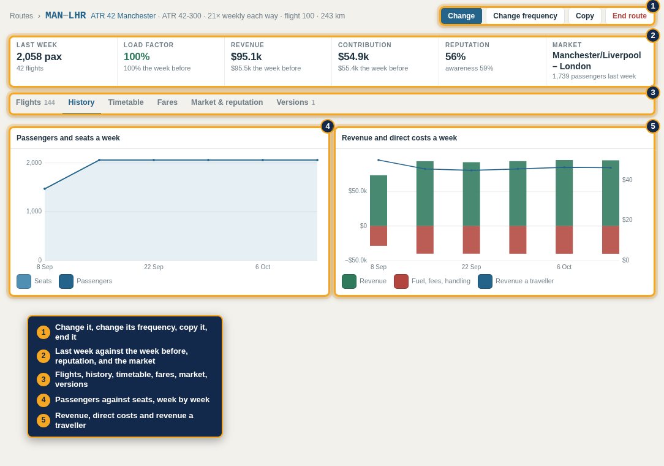Click "$55.4k the week before" text
The image size is (664, 466).
pos(372,68)
